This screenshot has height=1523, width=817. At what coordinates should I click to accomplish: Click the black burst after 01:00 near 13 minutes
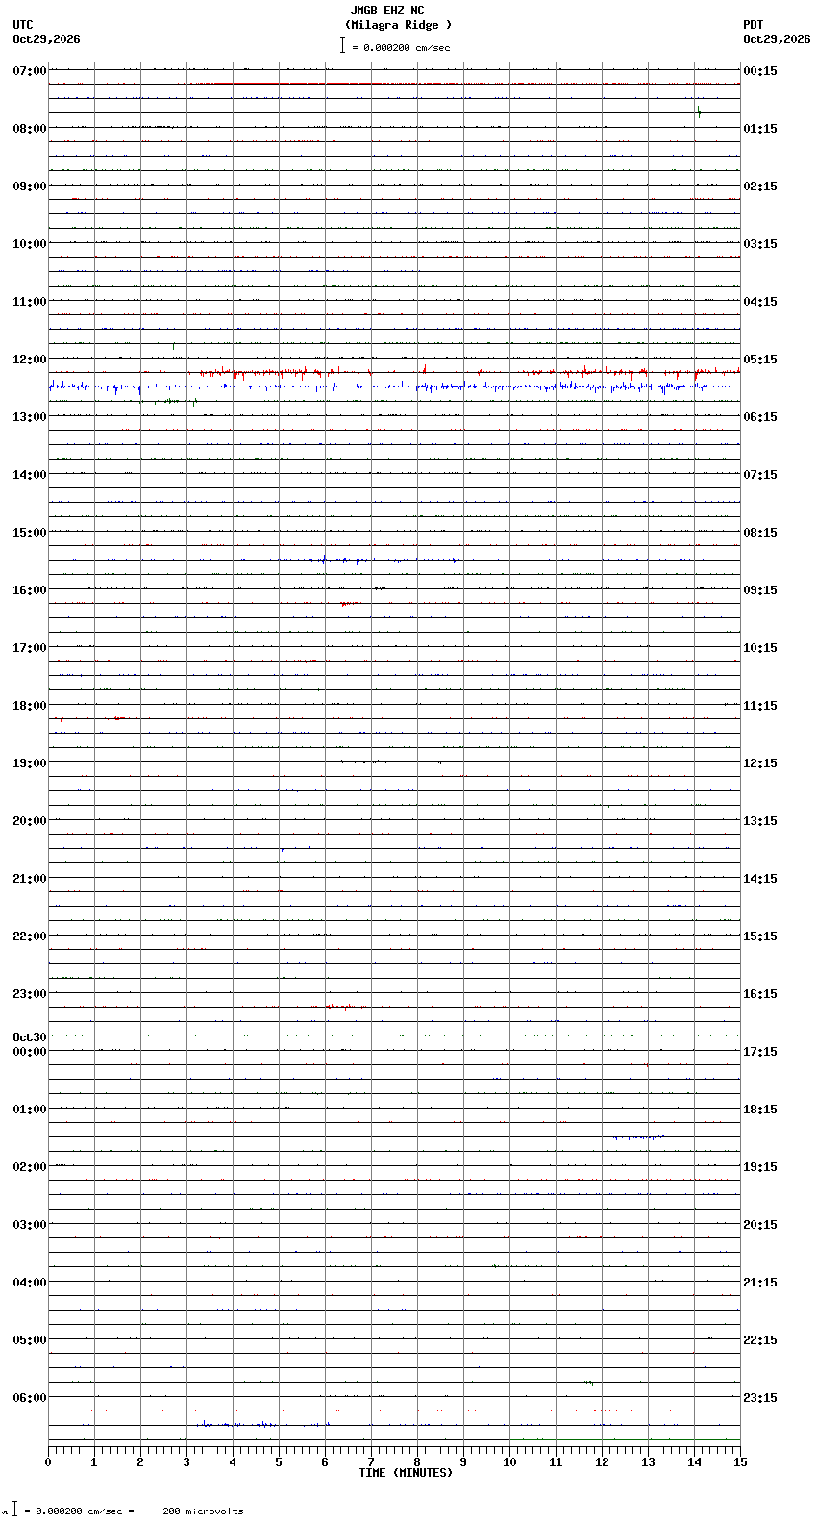[x=636, y=1136]
